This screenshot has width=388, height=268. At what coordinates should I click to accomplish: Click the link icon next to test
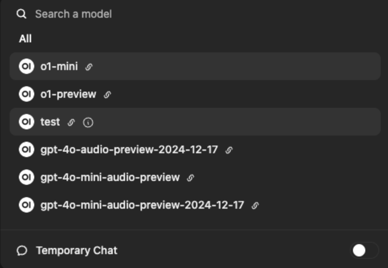[x=71, y=122]
